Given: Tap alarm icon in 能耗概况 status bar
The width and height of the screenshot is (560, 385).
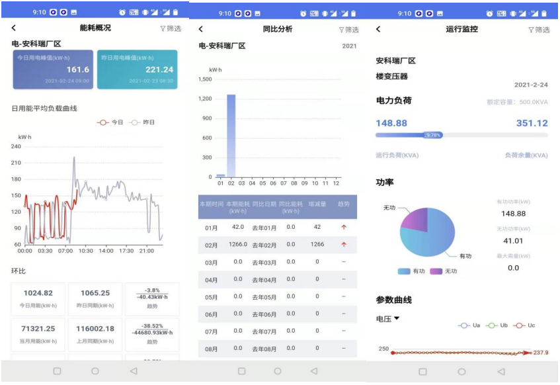Looking at the screenshot, I should coord(122,13).
